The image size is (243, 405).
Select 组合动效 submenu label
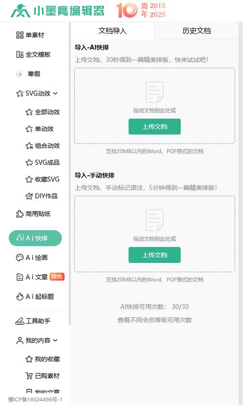click(47, 146)
